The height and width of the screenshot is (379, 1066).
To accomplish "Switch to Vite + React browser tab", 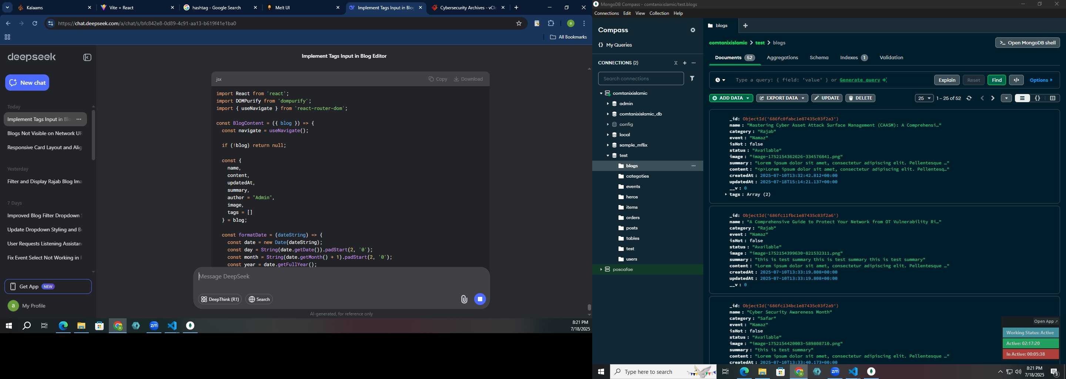I will 138,7.
